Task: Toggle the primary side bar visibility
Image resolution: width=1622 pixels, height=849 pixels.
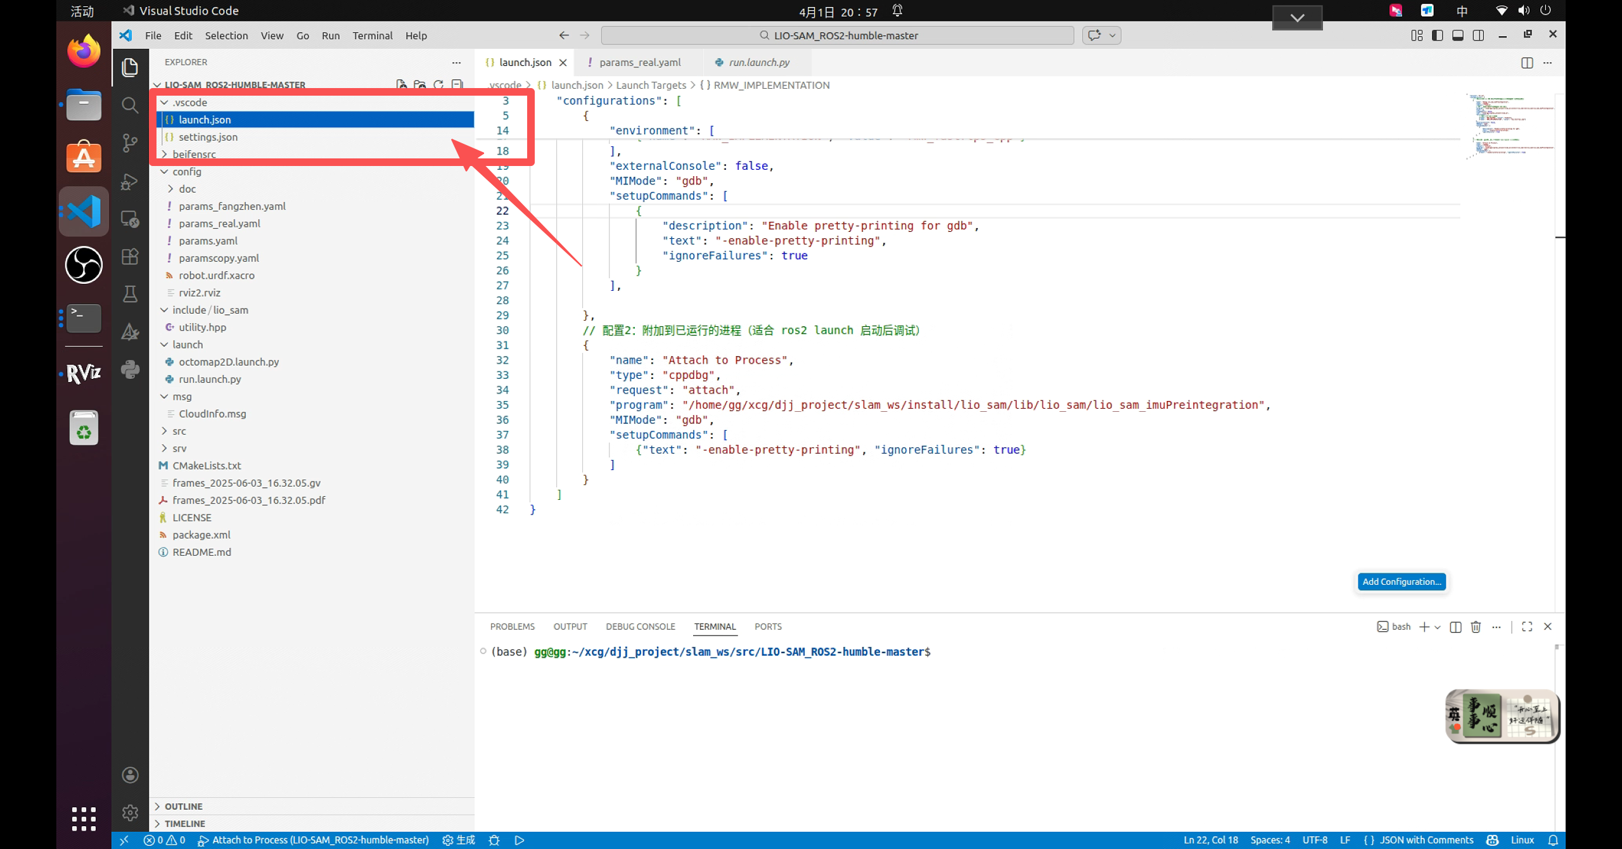Action: [1437, 35]
